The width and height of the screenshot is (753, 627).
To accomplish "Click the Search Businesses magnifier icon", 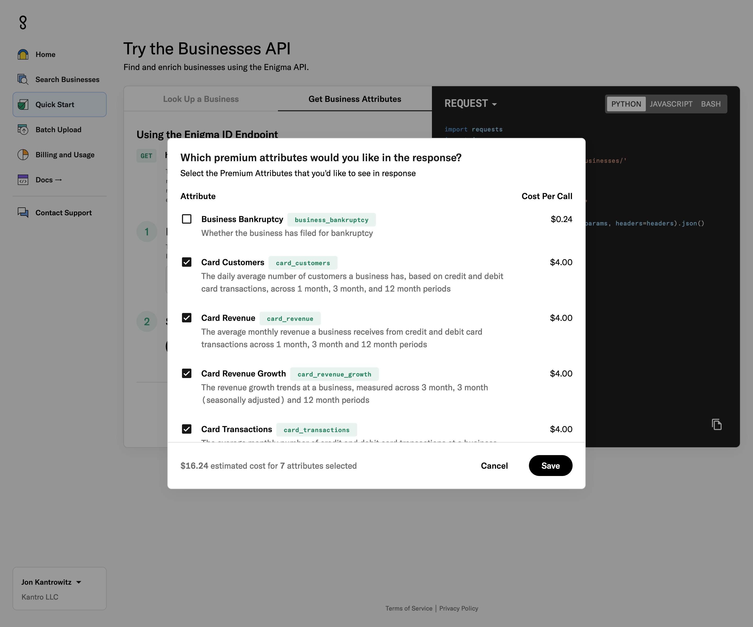I will click(x=23, y=79).
